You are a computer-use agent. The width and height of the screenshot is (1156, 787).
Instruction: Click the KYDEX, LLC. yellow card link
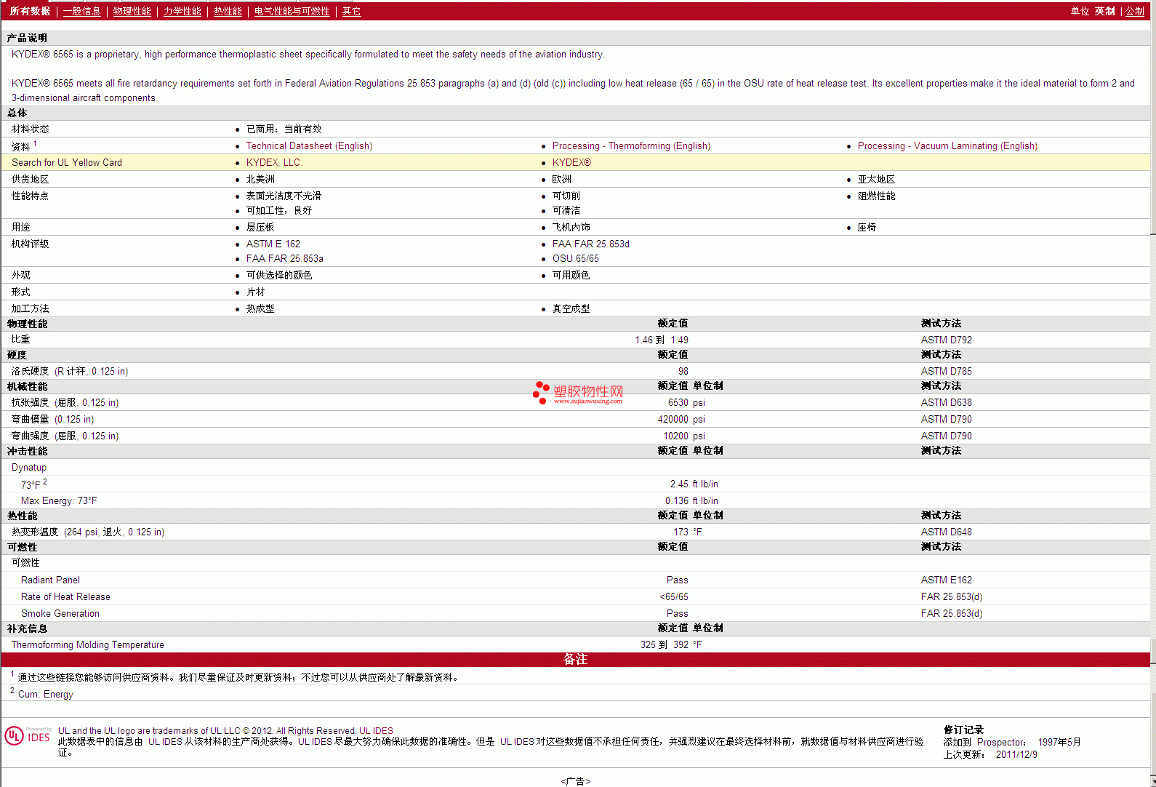(x=274, y=163)
